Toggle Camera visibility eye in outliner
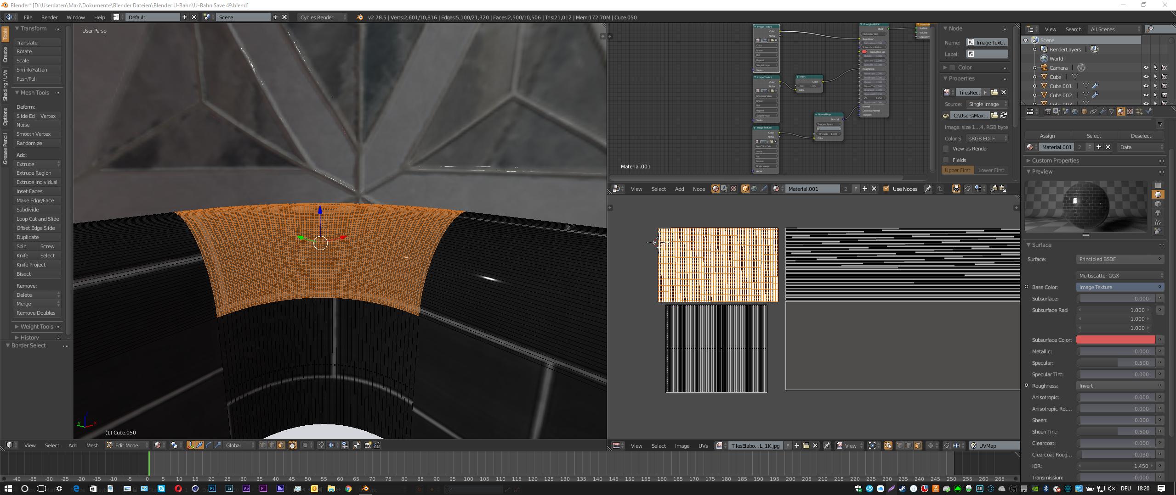The height and width of the screenshot is (495, 1176). tap(1146, 67)
